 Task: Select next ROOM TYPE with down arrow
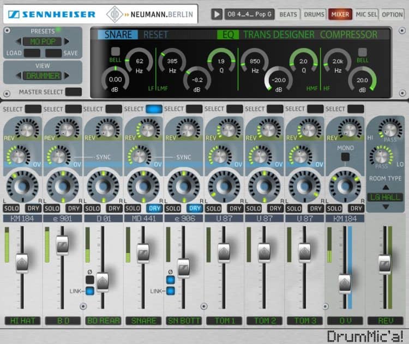click(x=386, y=207)
